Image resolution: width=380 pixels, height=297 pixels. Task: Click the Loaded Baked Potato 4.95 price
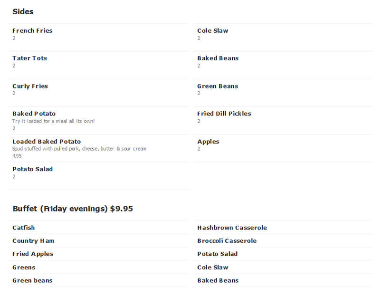(x=17, y=156)
